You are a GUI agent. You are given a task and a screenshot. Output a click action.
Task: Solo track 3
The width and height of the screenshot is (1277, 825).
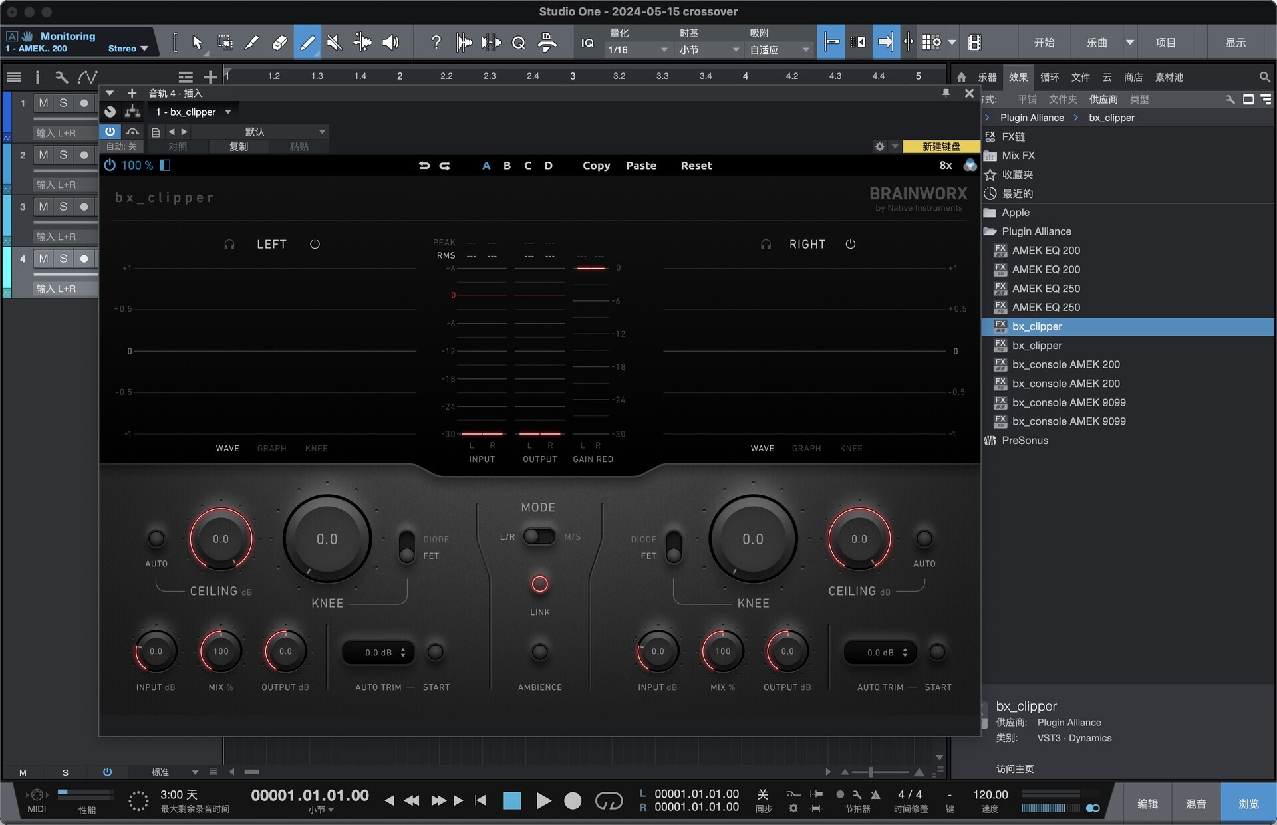tap(63, 207)
